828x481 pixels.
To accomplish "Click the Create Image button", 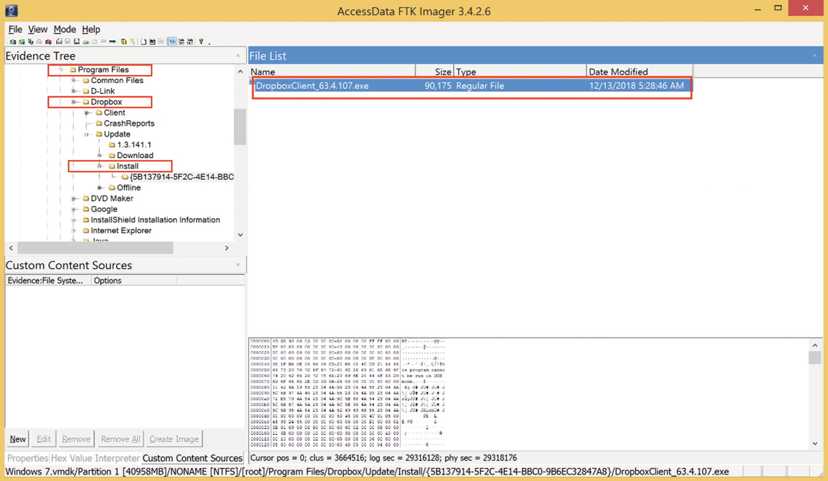I will 174,439.
